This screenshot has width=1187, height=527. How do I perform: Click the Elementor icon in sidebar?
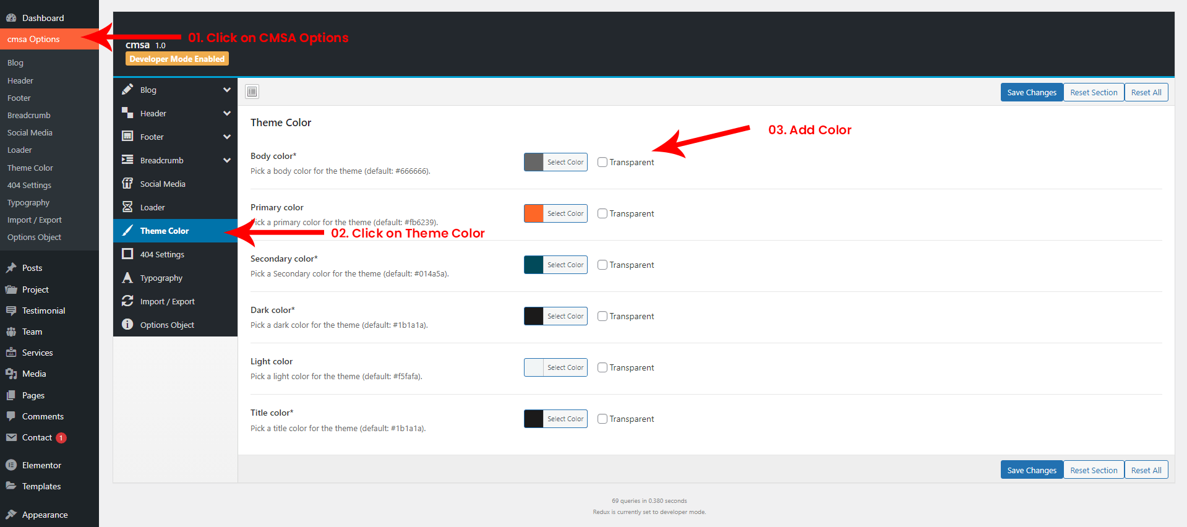[x=11, y=465]
